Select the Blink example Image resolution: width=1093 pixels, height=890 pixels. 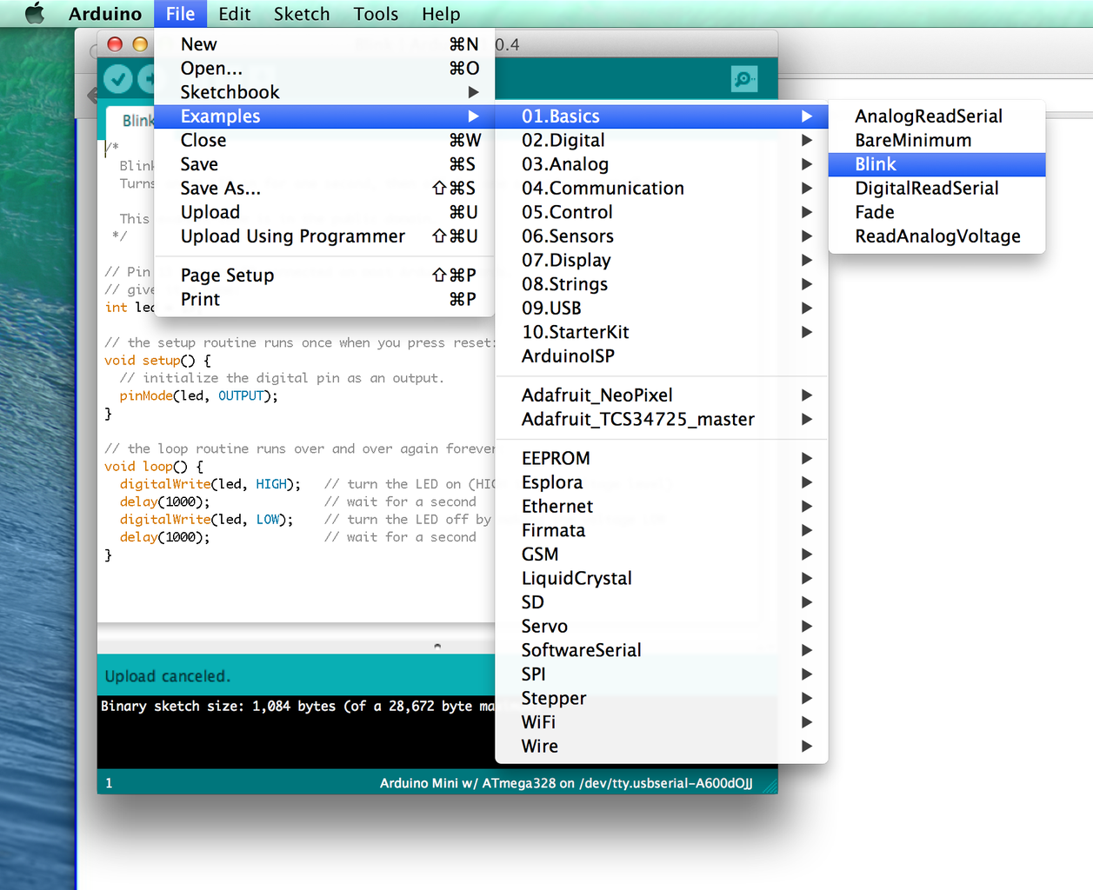(x=875, y=163)
